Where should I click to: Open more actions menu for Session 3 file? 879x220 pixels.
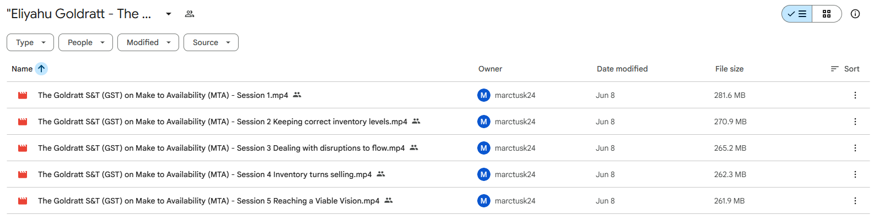(855, 148)
